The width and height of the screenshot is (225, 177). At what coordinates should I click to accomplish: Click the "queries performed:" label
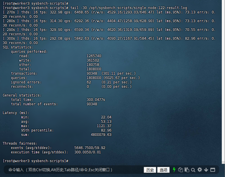coord(29,52)
